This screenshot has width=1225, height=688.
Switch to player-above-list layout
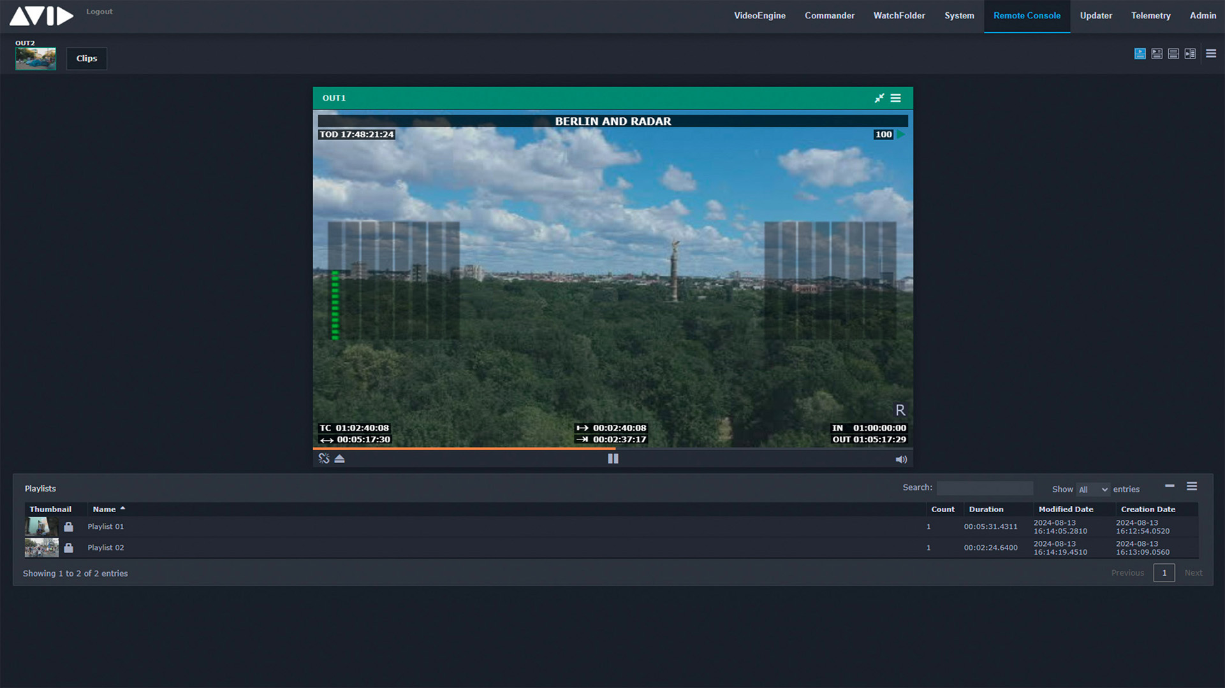pyautogui.click(x=1157, y=54)
